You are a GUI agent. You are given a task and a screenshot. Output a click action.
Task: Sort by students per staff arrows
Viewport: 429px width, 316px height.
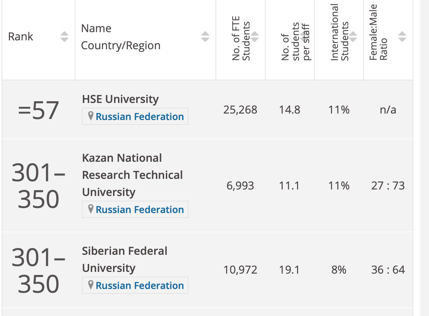(x=304, y=37)
